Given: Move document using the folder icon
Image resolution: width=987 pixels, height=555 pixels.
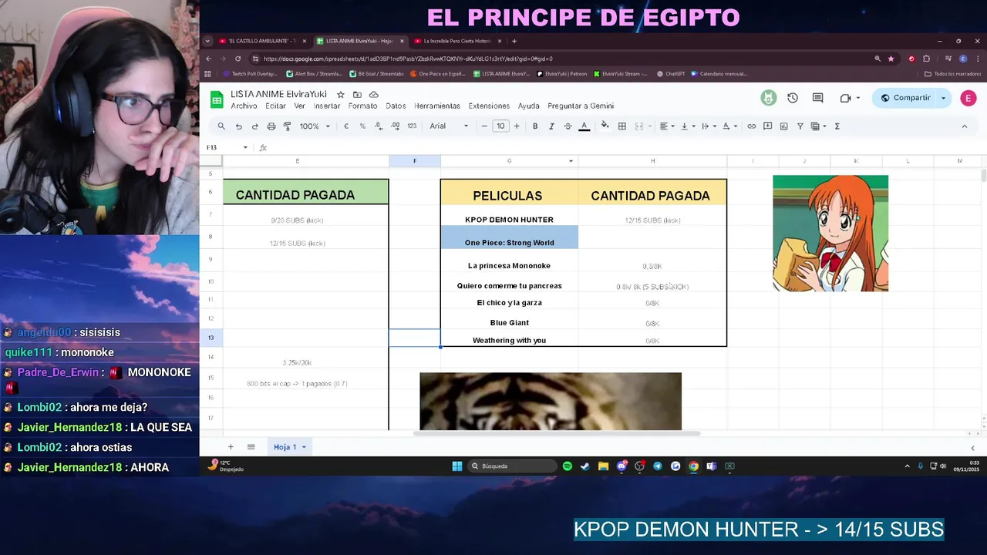Looking at the screenshot, I should [357, 94].
